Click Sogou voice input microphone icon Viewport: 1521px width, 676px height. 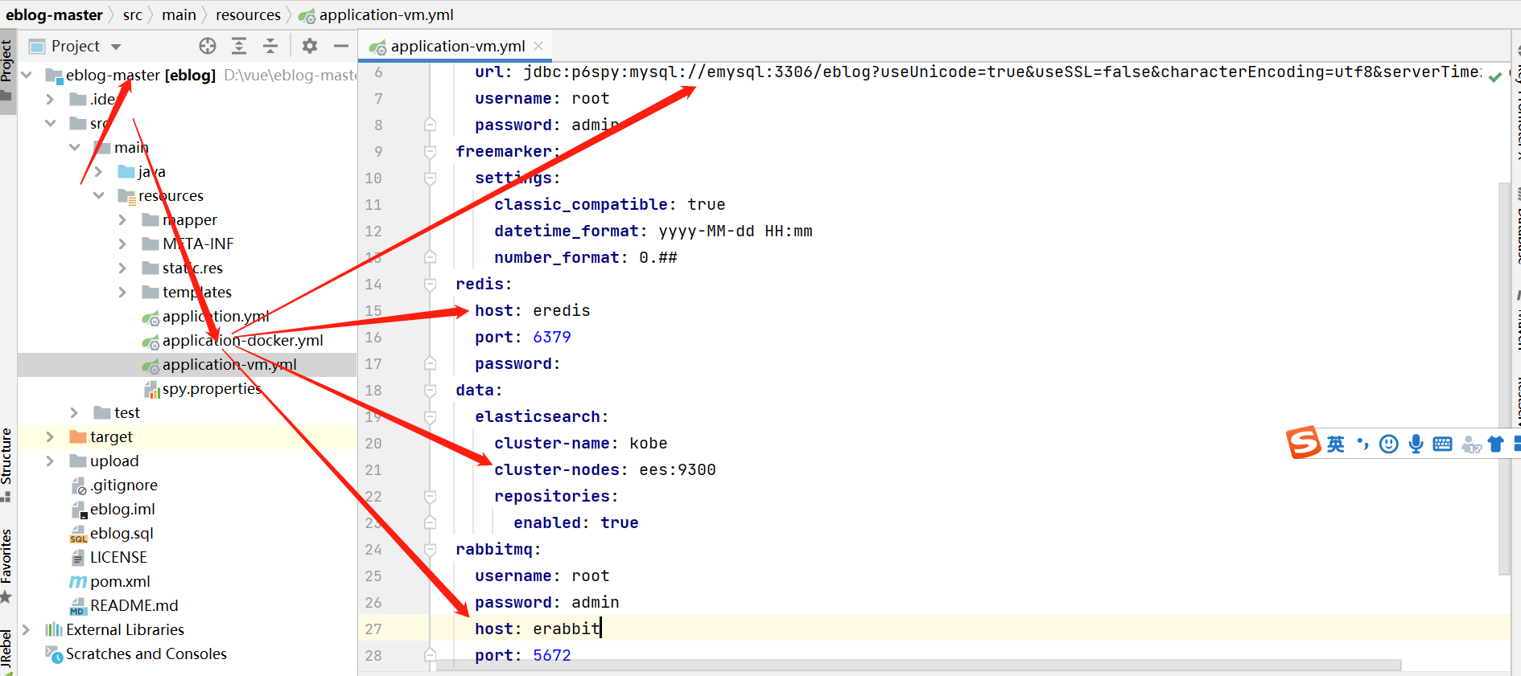point(1416,444)
